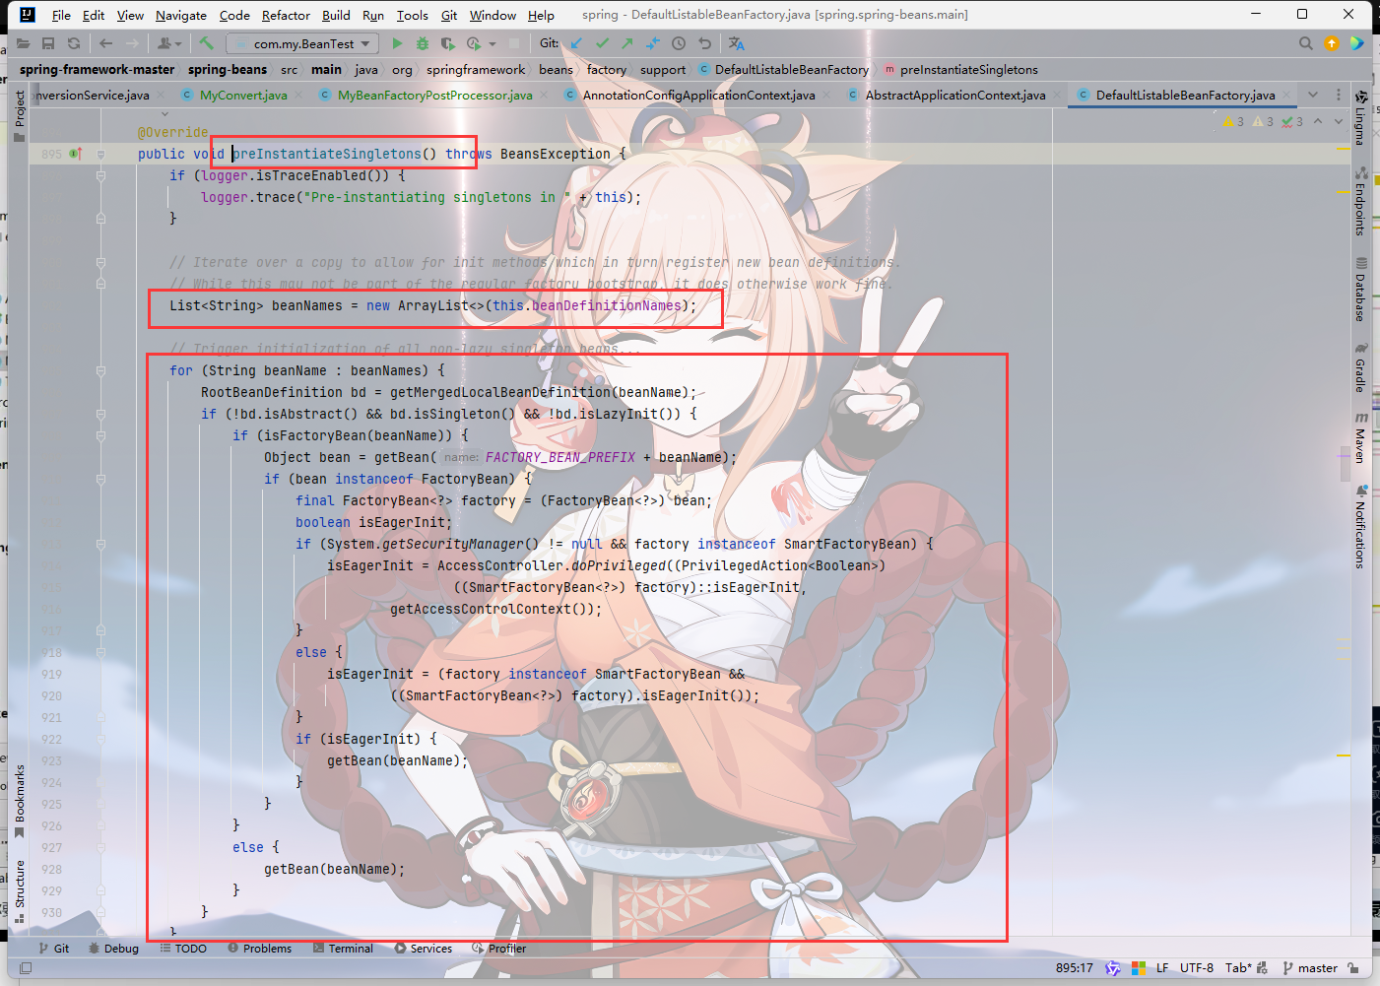The image size is (1380, 986).
Task: Click the orange update arrow icon
Action: 1332,43
